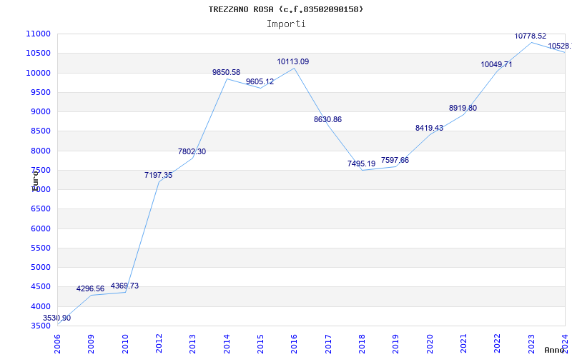Image resolution: width=572 pixels, height=357 pixels.
Task: Click the y-axis value 6500
Action: coord(41,209)
